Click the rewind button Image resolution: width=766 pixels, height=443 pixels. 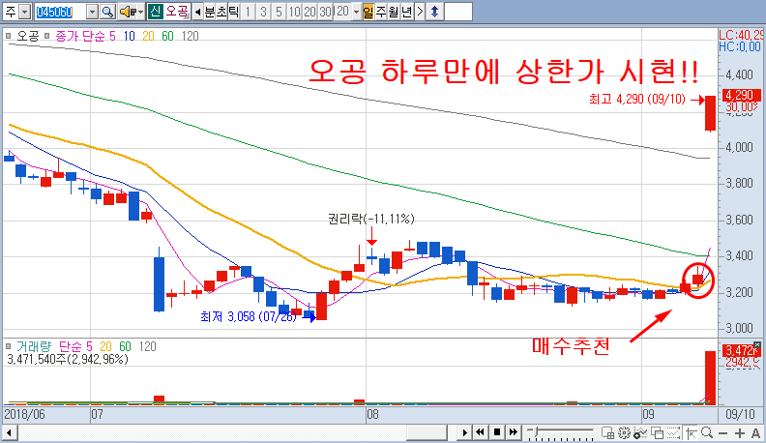(481, 432)
